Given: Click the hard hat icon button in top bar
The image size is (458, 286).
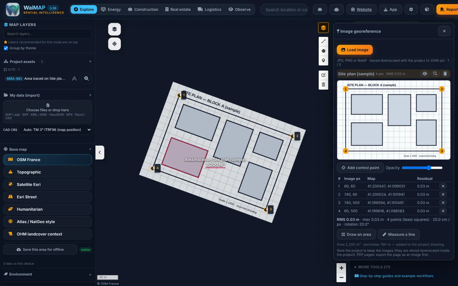Looking at the screenshot, I should 320,10.
